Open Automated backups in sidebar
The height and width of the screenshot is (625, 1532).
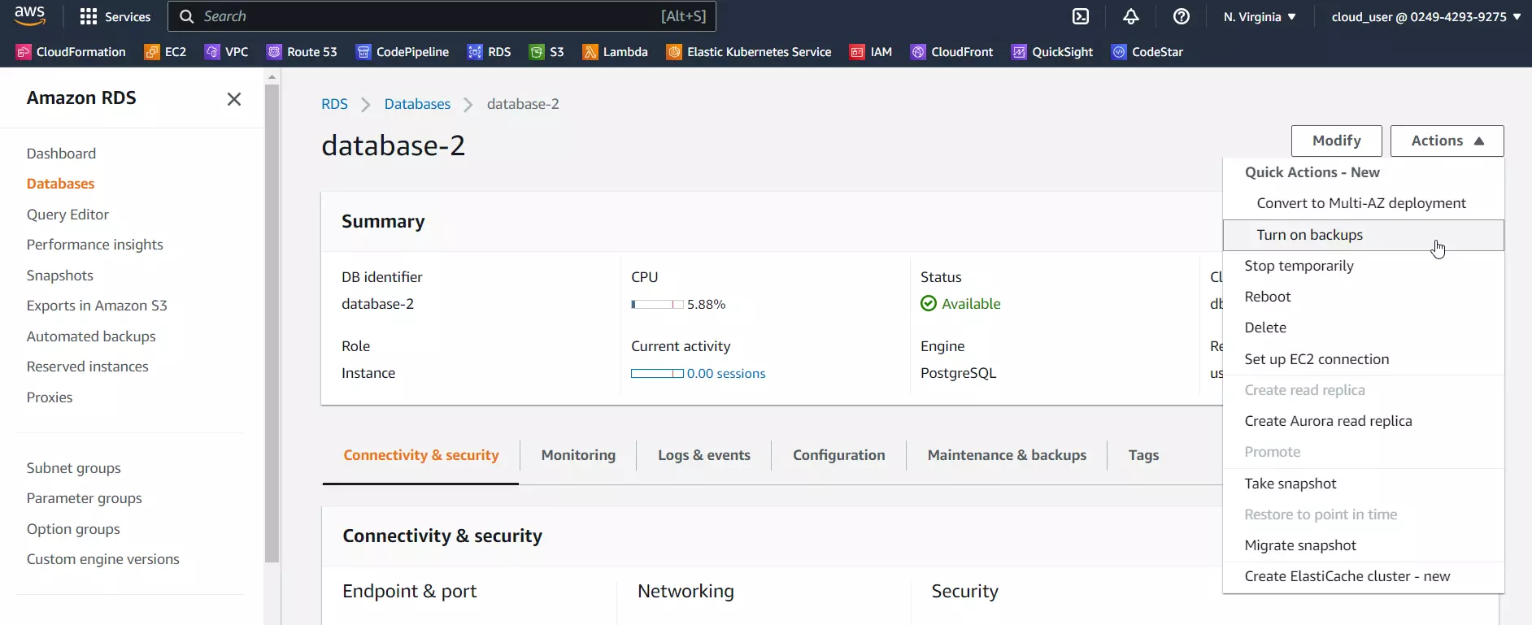click(91, 336)
